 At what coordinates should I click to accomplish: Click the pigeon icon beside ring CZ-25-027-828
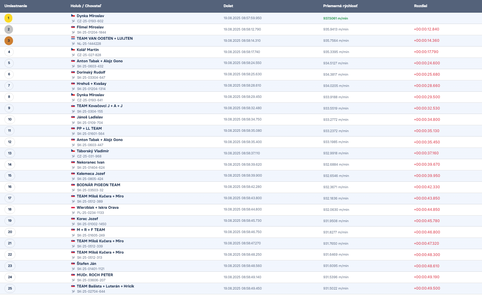(x=73, y=55)
